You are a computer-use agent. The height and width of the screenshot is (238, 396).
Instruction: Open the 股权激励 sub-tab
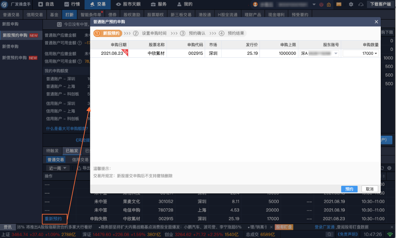132,15
